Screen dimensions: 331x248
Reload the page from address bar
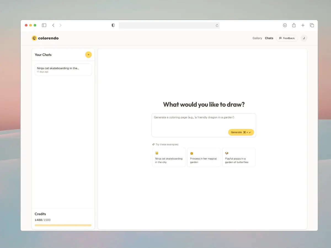coord(217,26)
